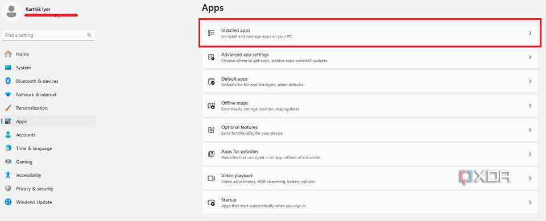Select Network & internet

(x=48, y=95)
